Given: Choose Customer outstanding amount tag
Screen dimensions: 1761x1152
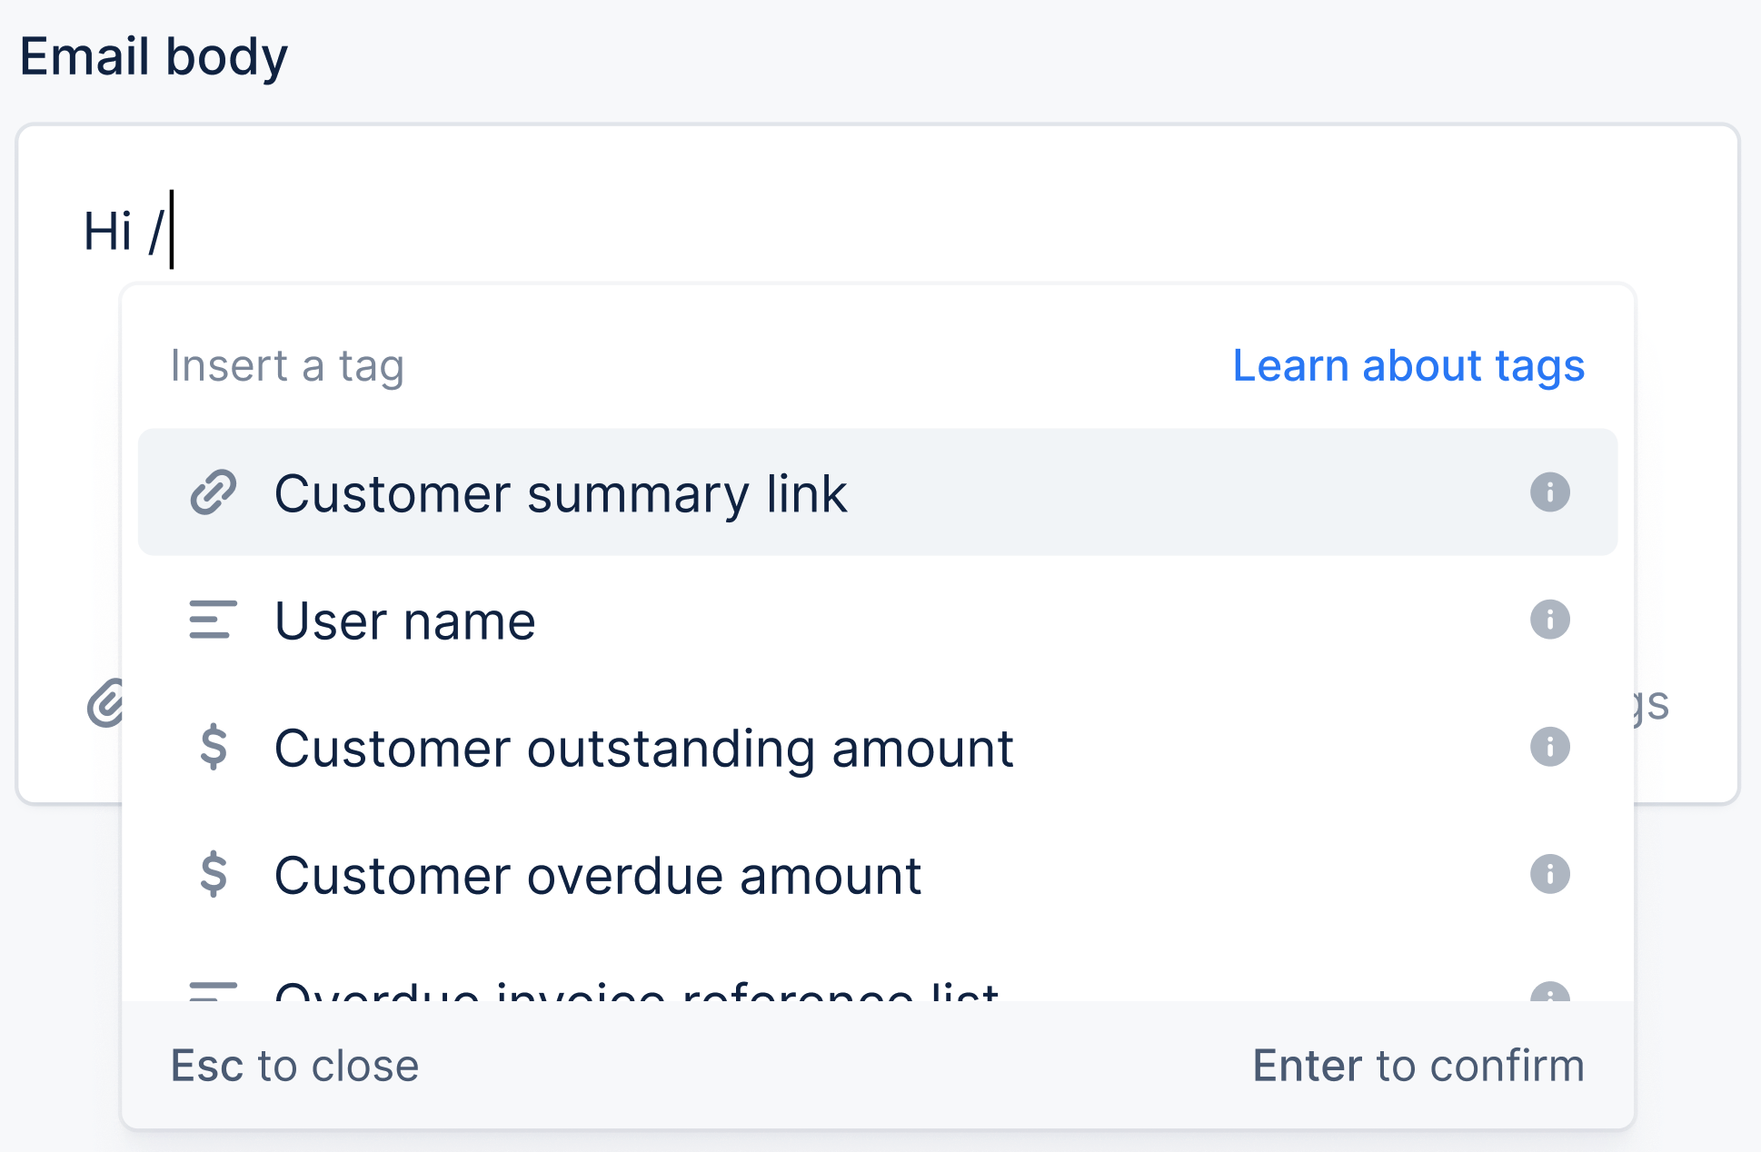Looking at the screenshot, I should point(878,747).
